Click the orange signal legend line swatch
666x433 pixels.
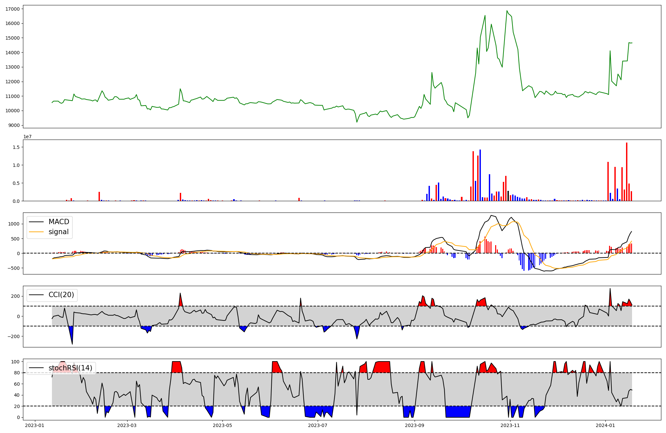coord(36,232)
